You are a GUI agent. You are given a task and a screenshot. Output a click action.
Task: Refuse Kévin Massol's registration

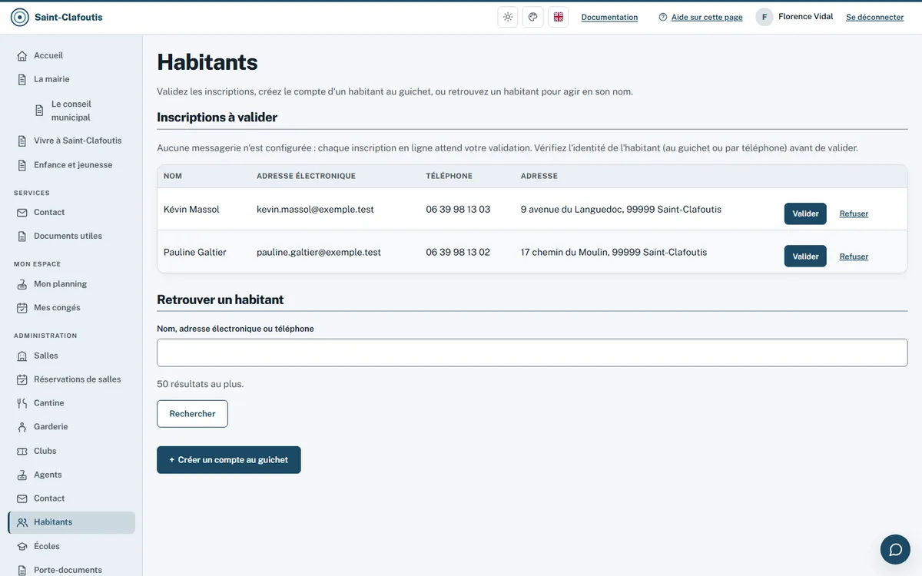pyautogui.click(x=854, y=214)
